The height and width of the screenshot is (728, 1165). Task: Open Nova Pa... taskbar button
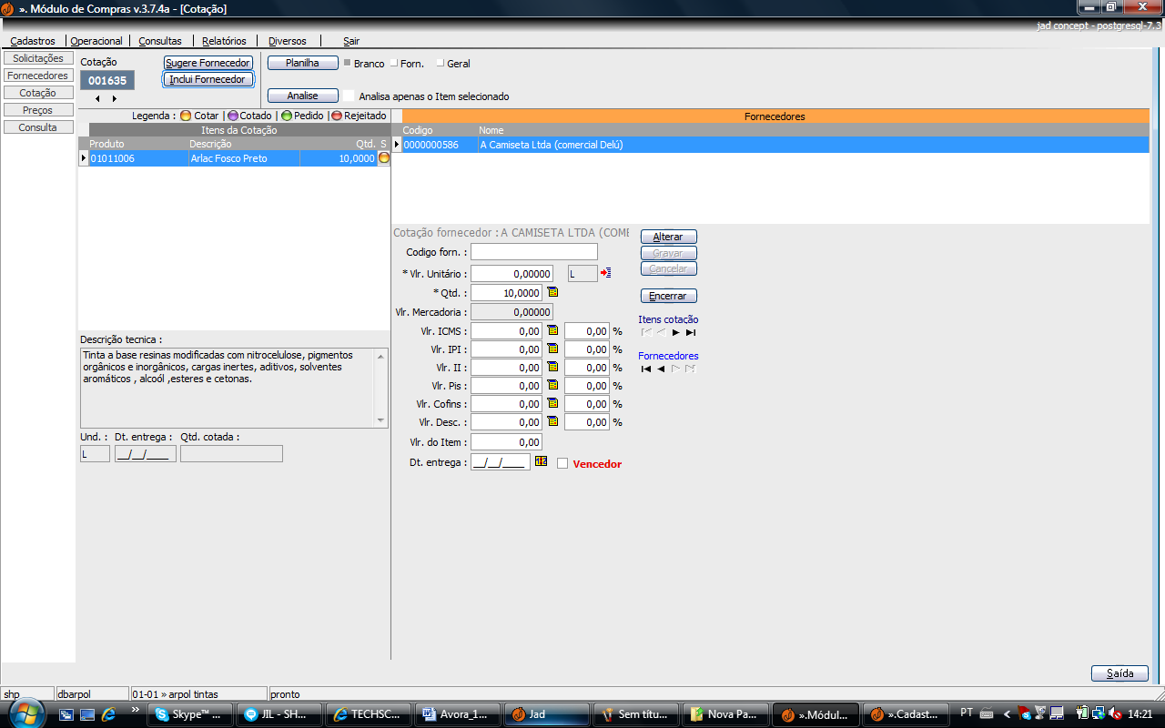coord(724,714)
